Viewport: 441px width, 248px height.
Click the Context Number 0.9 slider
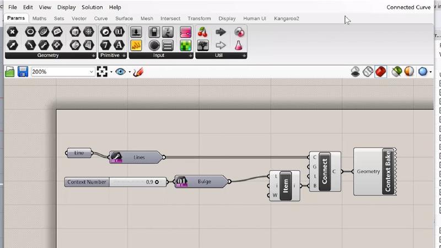[138, 182]
